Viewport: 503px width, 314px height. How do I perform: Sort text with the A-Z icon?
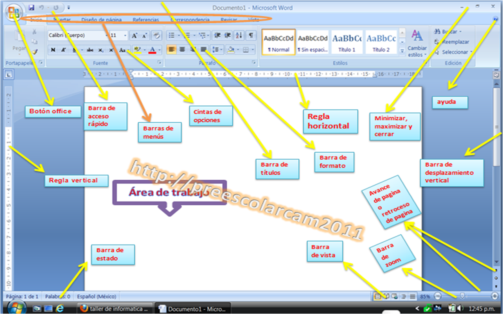pos(239,36)
